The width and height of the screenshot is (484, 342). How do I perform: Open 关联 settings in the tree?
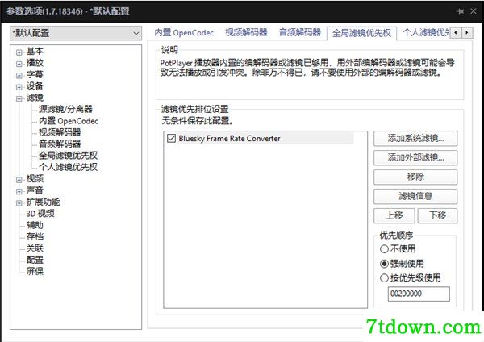pos(35,248)
